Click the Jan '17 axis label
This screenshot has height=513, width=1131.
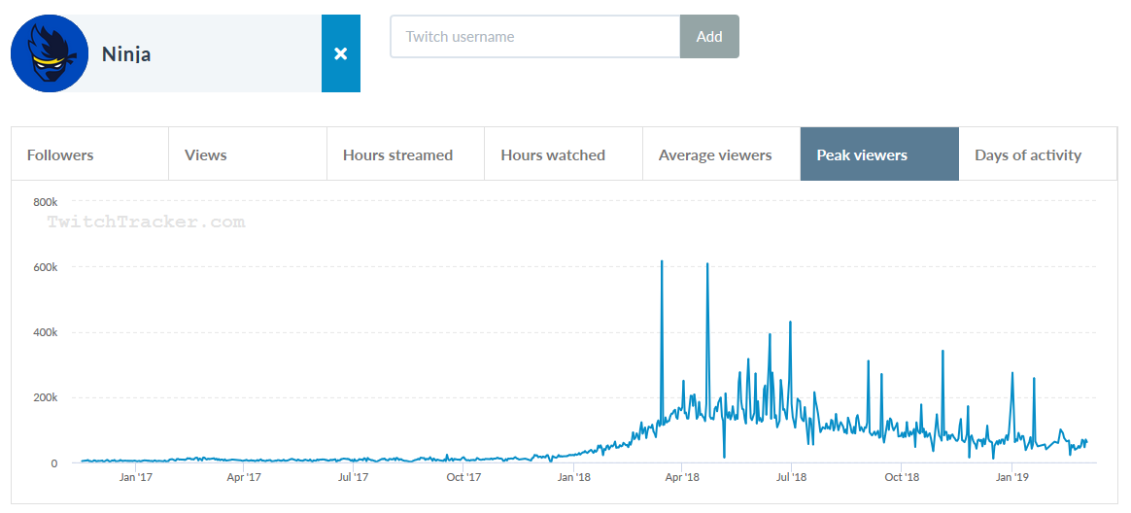tap(136, 477)
